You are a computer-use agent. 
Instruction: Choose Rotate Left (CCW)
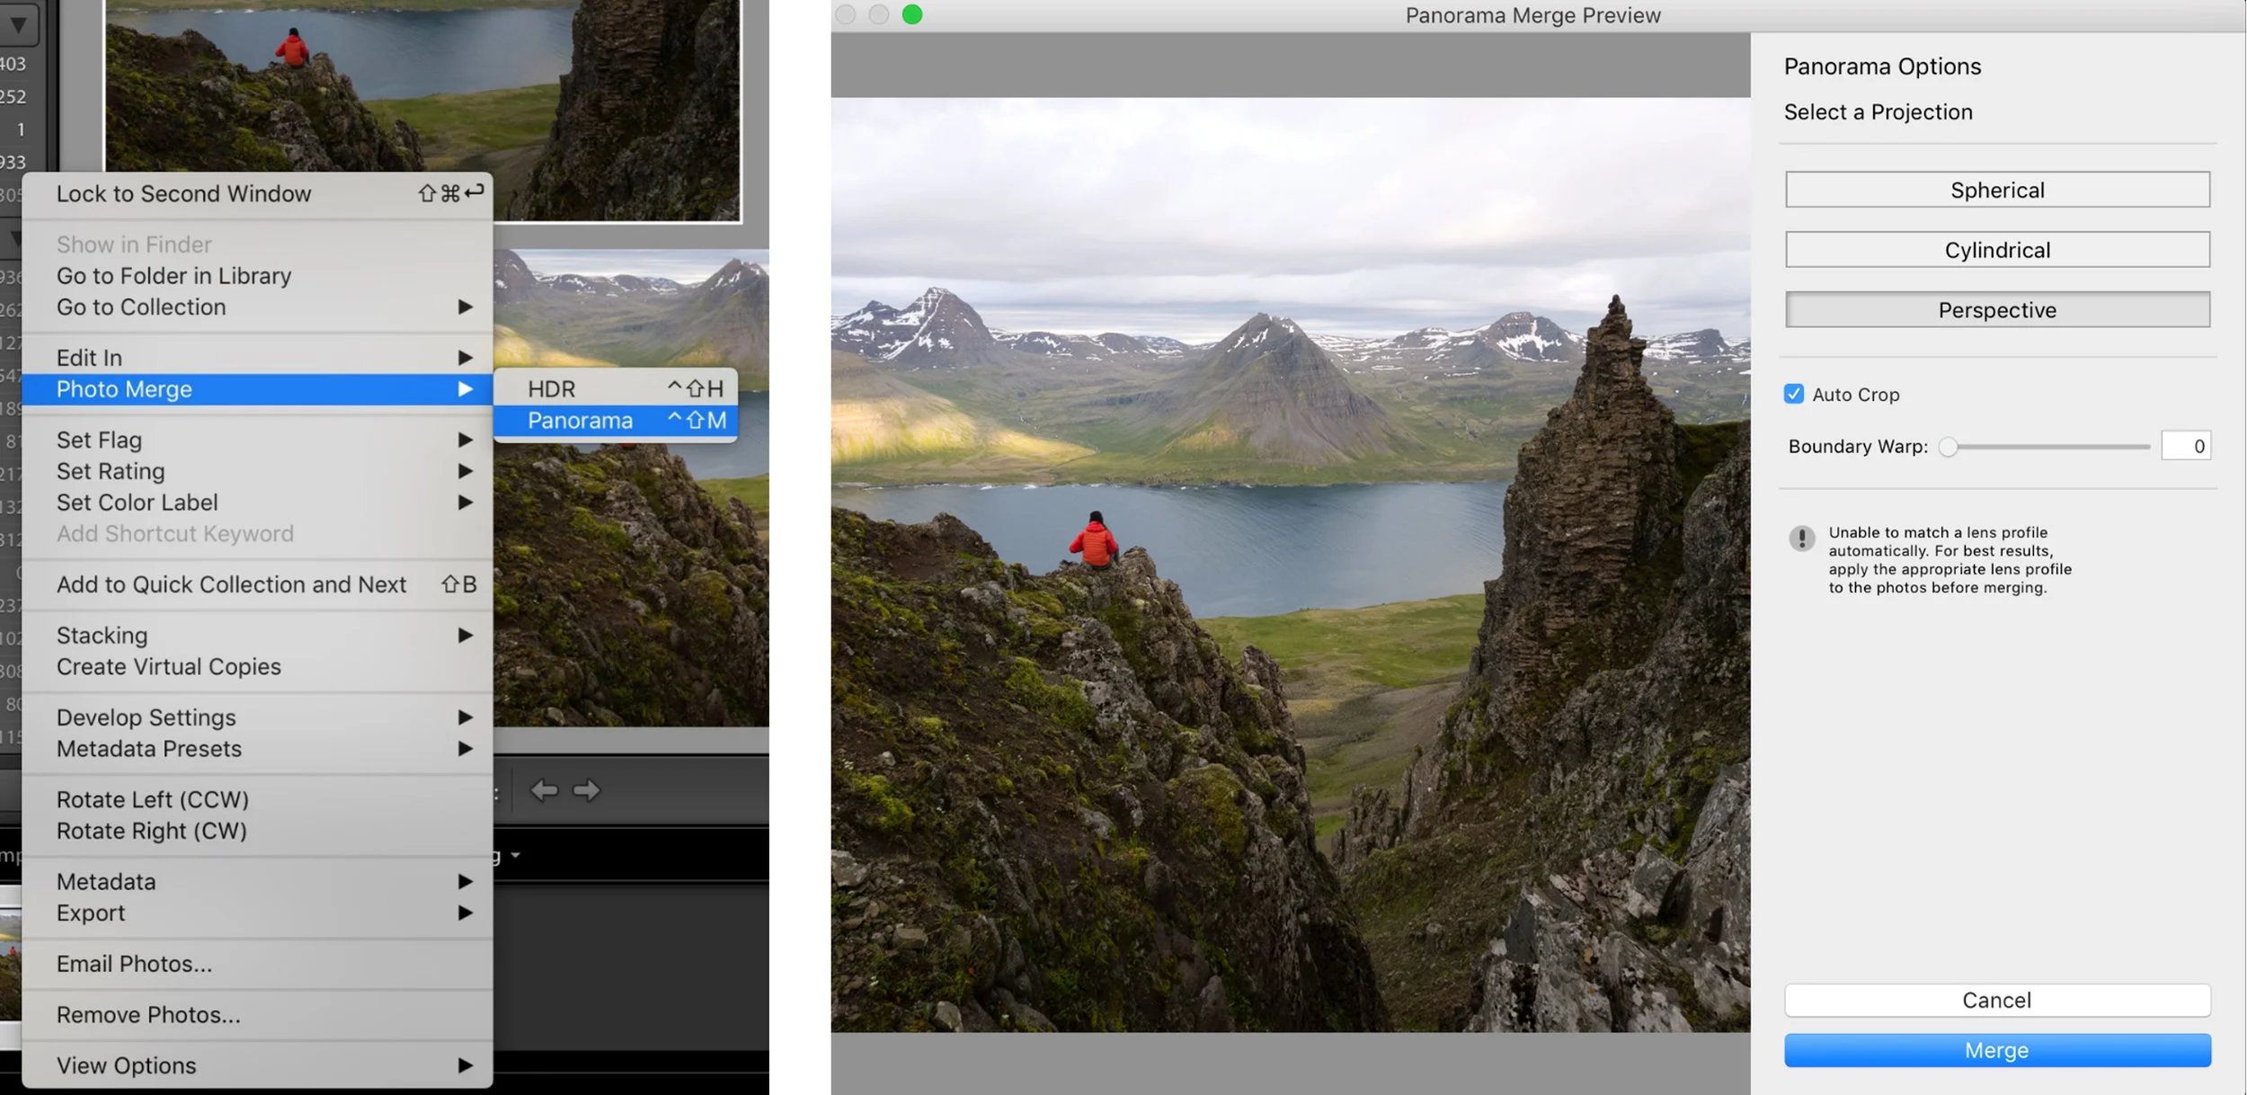coord(257,799)
